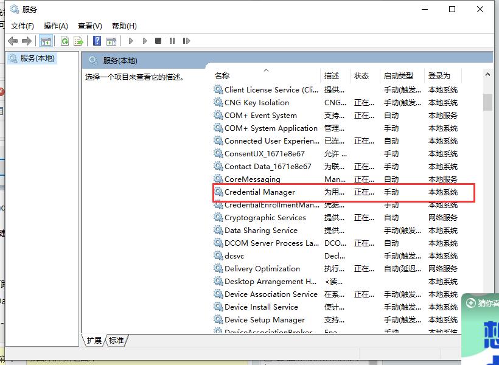
Task: Click the Export list toolbar icon
Action: 79,41
